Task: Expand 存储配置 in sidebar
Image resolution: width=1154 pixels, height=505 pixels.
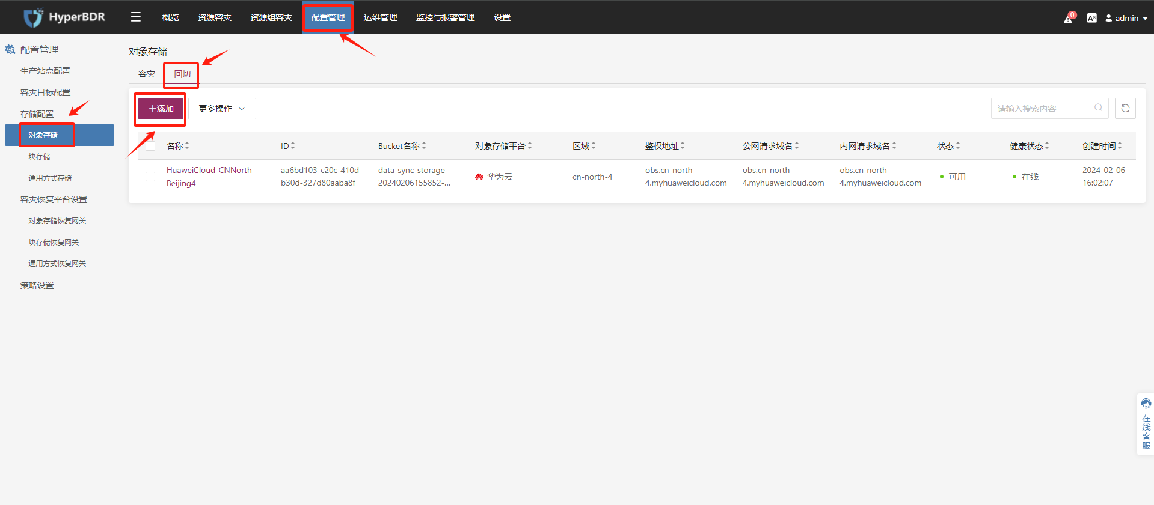Action: [x=37, y=114]
